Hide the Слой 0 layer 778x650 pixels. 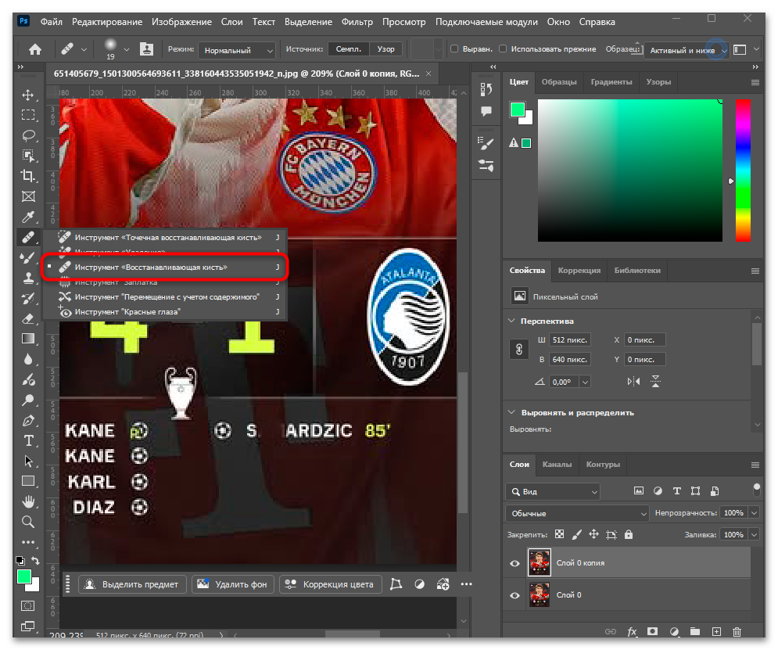[x=515, y=595]
